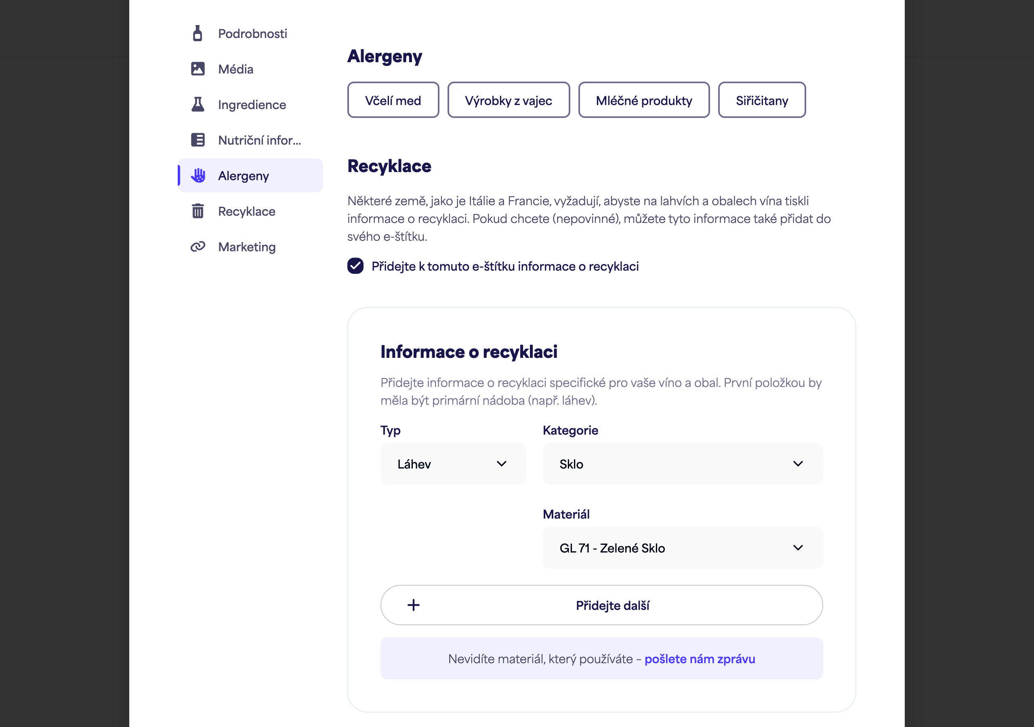Click the flask icon for Ingredience
This screenshot has height=727, width=1034.
(x=198, y=105)
